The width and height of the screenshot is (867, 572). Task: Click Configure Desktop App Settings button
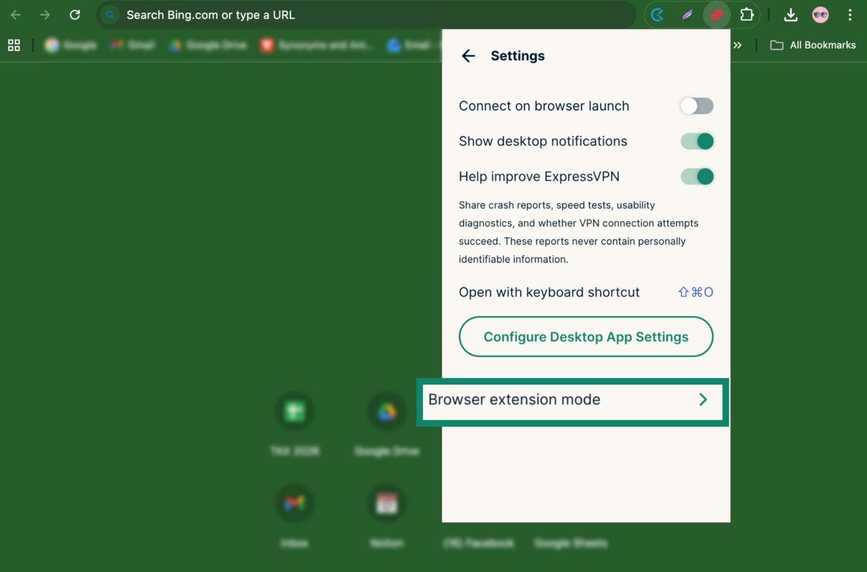pos(586,336)
